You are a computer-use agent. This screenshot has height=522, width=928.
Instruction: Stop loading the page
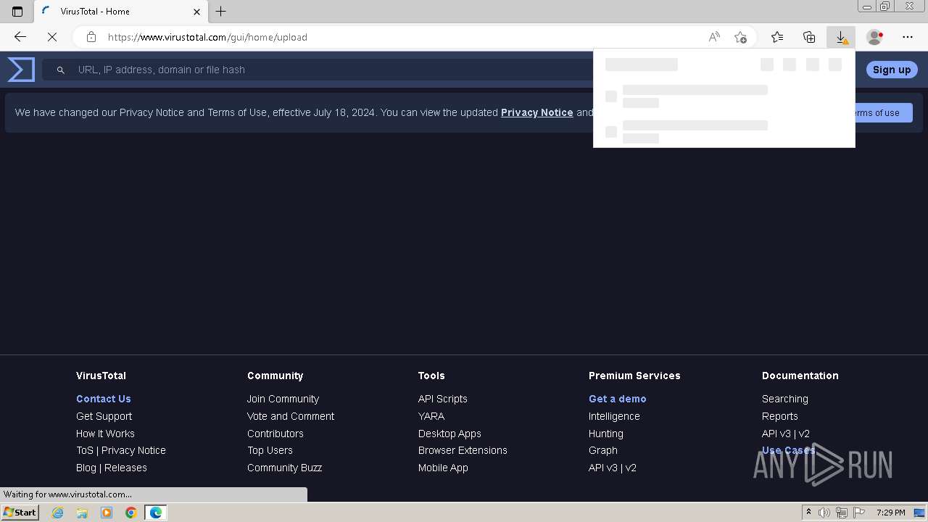point(52,37)
